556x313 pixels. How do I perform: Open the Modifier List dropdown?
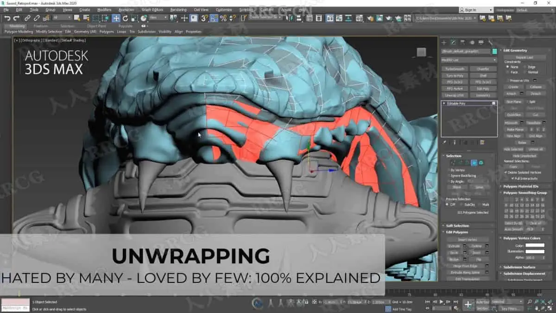[x=469, y=60]
